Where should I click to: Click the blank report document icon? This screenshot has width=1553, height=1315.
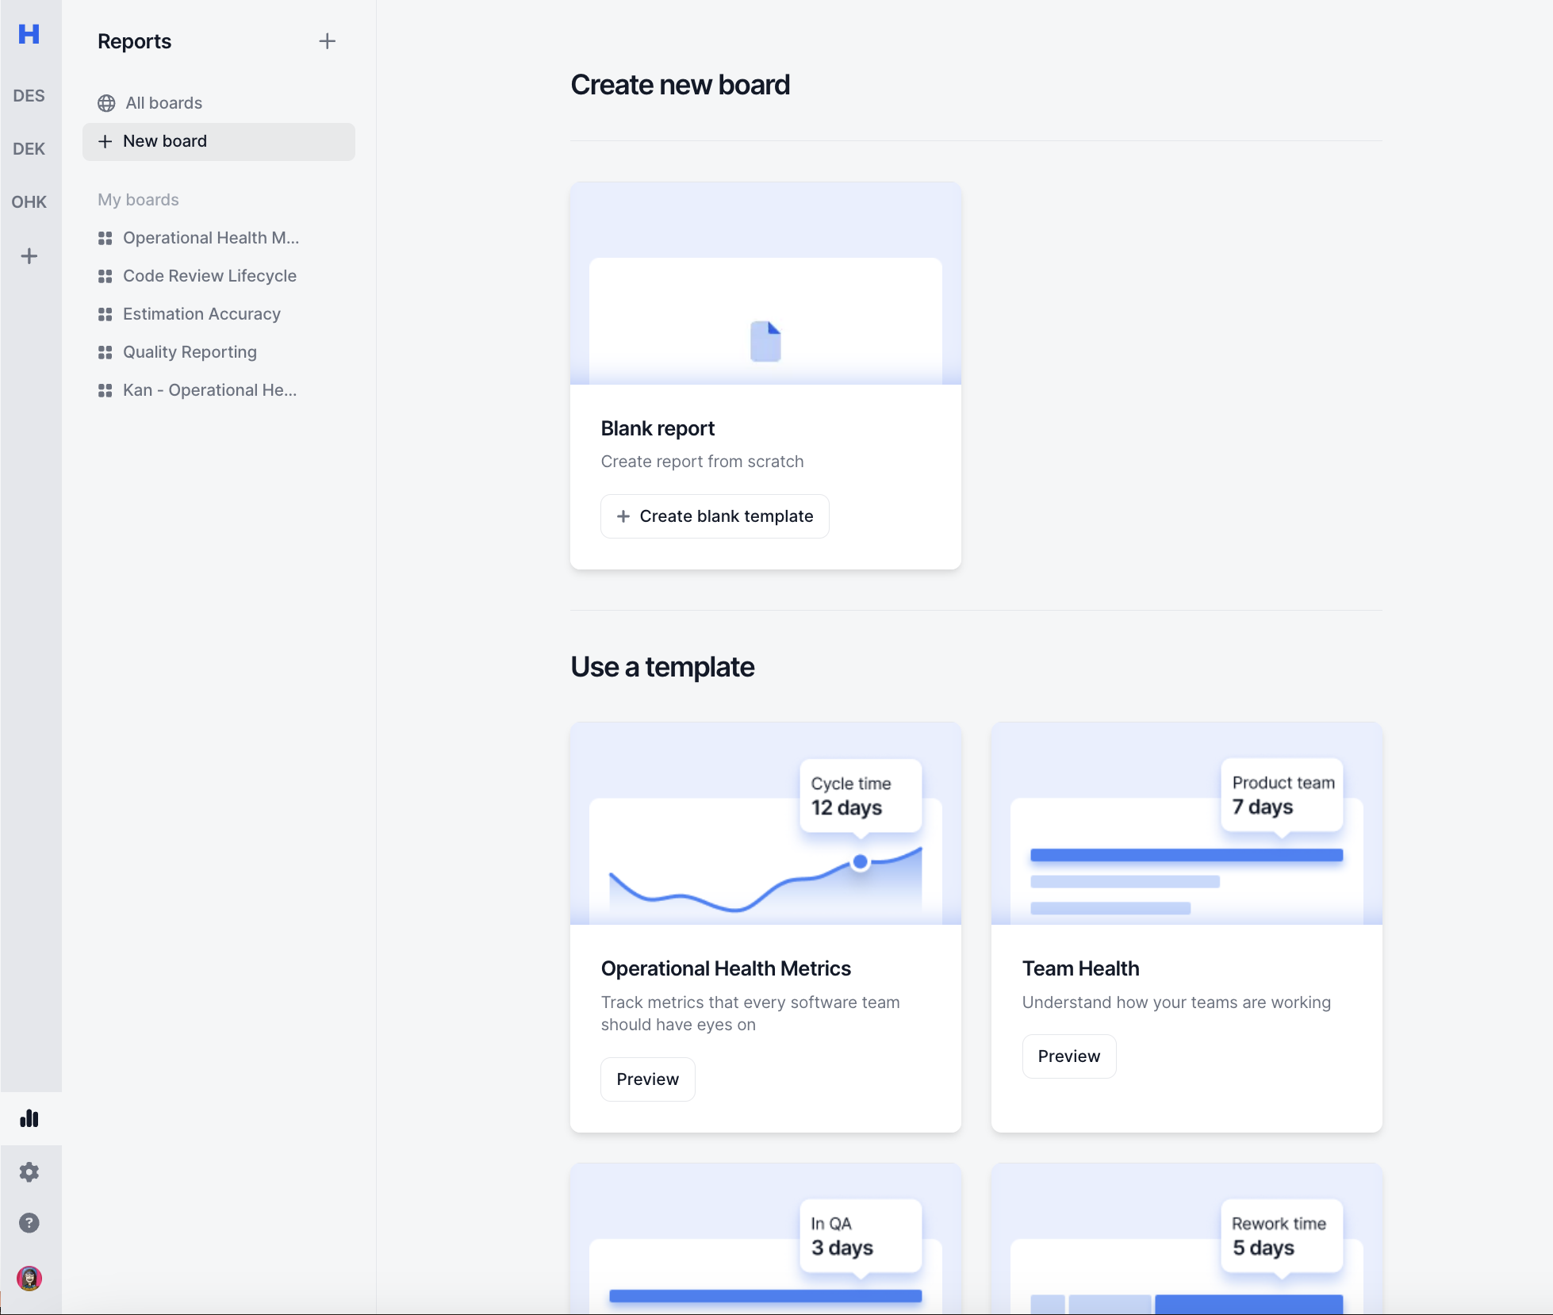[765, 342]
